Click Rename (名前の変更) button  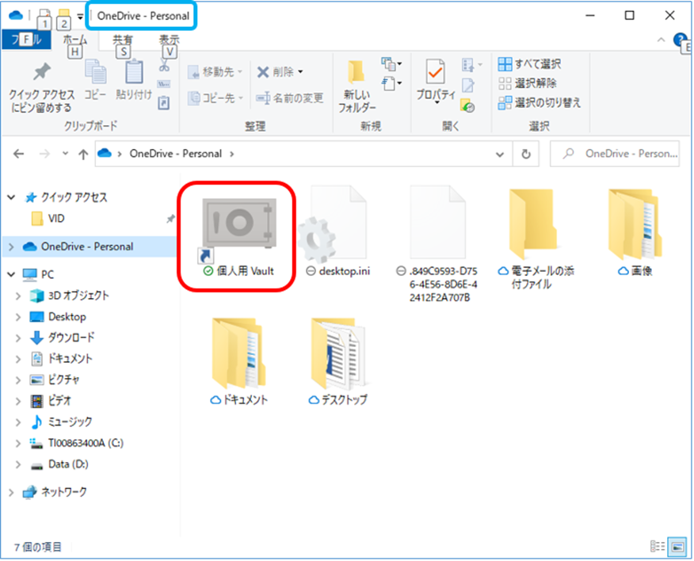click(290, 97)
